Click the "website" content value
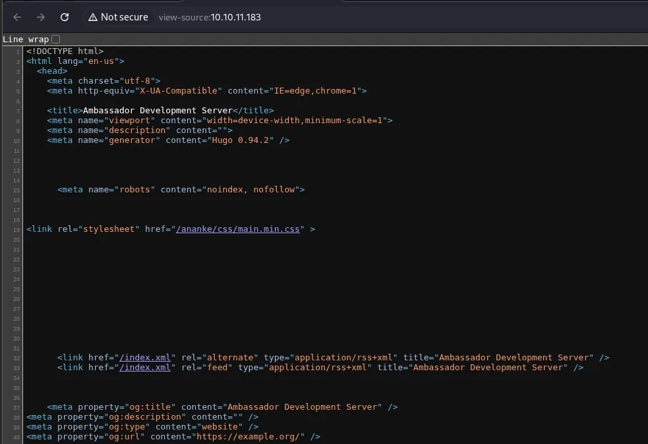648x444 pixels. [x=220, y=427]
